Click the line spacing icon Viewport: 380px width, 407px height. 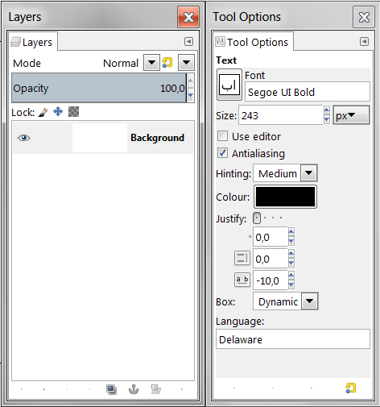pos(242,259)
